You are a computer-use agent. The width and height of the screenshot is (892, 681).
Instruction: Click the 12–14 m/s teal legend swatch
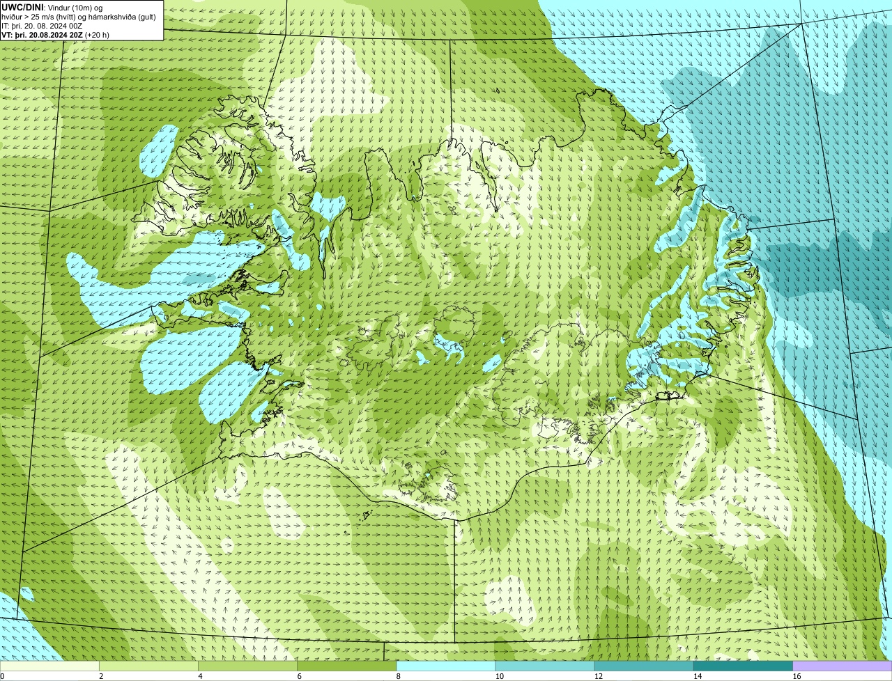pyautogui.click(x=644, y=666)
